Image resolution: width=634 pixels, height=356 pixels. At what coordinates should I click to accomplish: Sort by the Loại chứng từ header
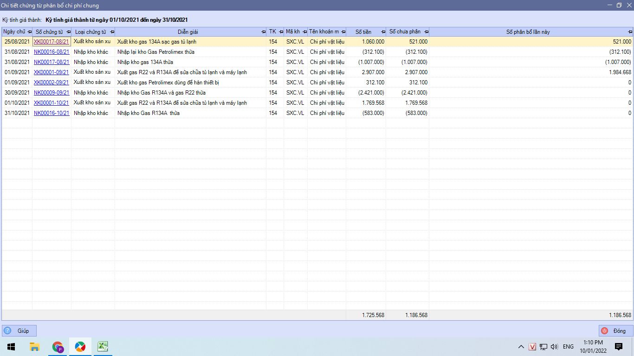coord(91,32)
